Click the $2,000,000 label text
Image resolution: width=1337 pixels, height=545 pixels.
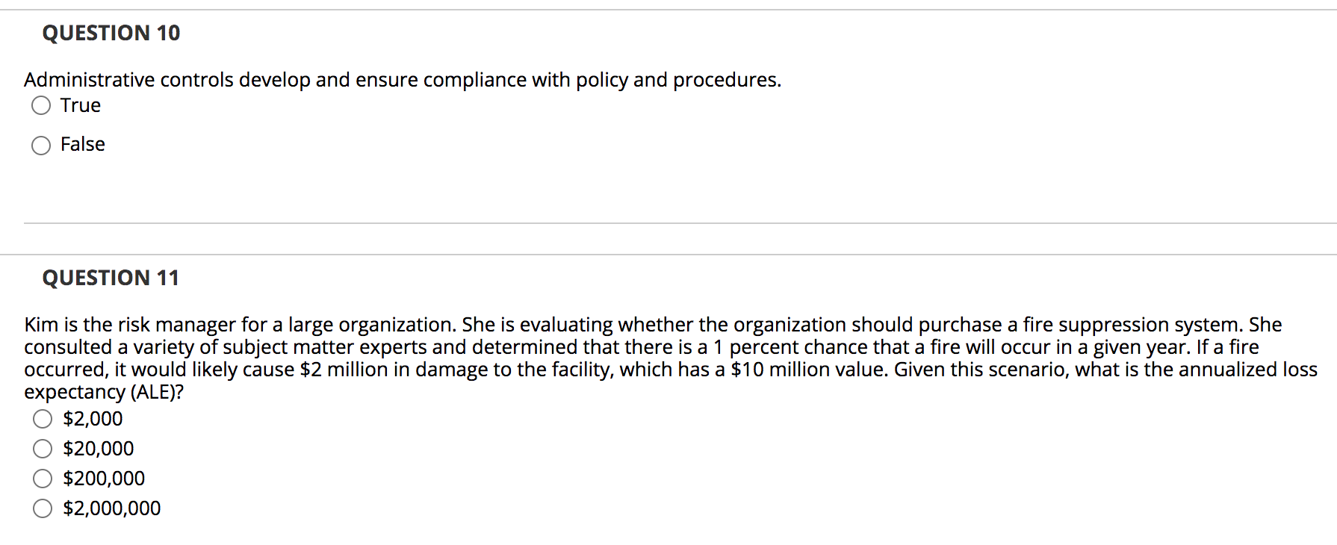pos(111,508)
